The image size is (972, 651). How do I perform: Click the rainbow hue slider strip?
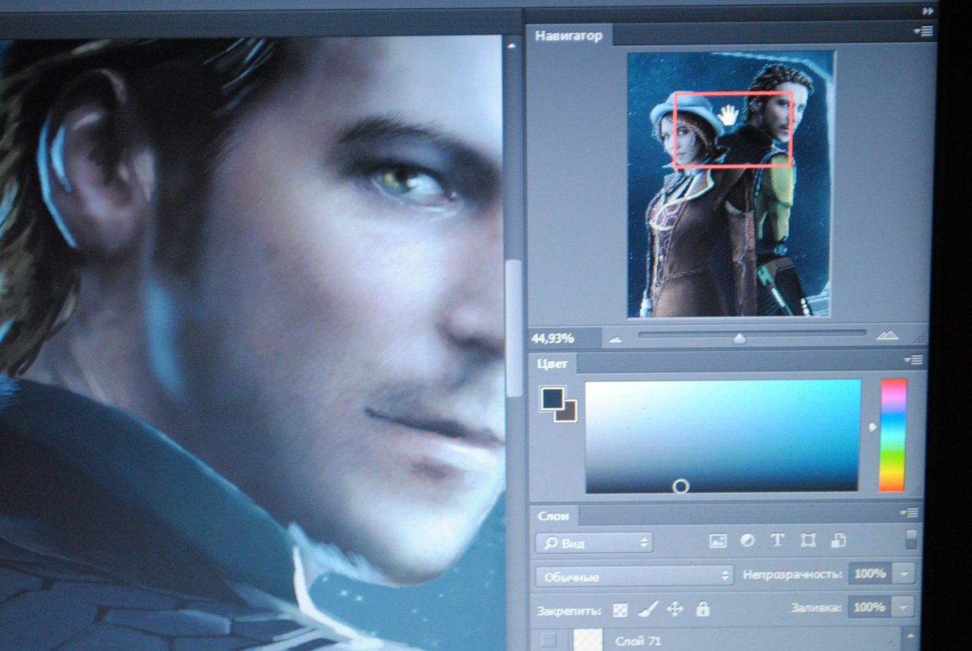[893, 435]
